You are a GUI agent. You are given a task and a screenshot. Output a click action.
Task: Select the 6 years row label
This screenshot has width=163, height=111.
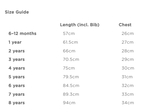click(x=17, y=86)
